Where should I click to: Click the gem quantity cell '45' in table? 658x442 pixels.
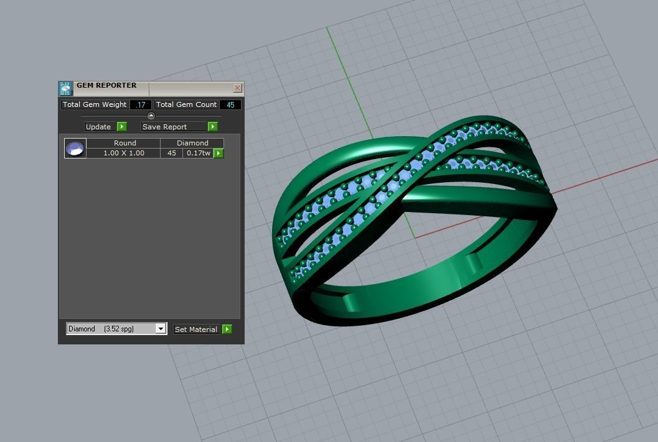(172, 153)
